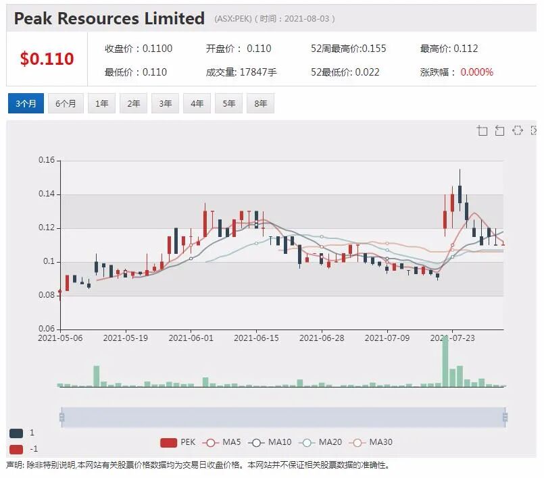
Task: Click the 成交量 17847手 value
Action: [258, 72]
